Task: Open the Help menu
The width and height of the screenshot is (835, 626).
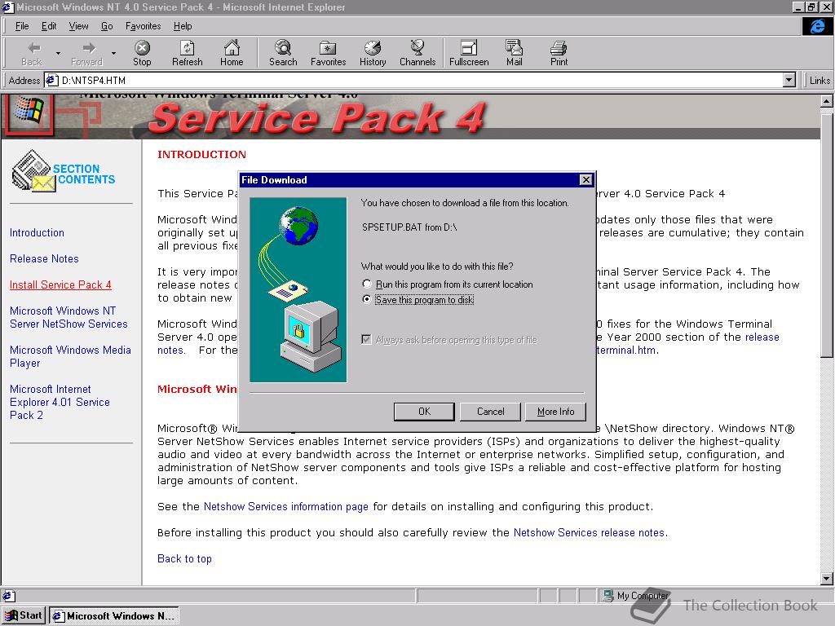Action: tap(183, 26)
